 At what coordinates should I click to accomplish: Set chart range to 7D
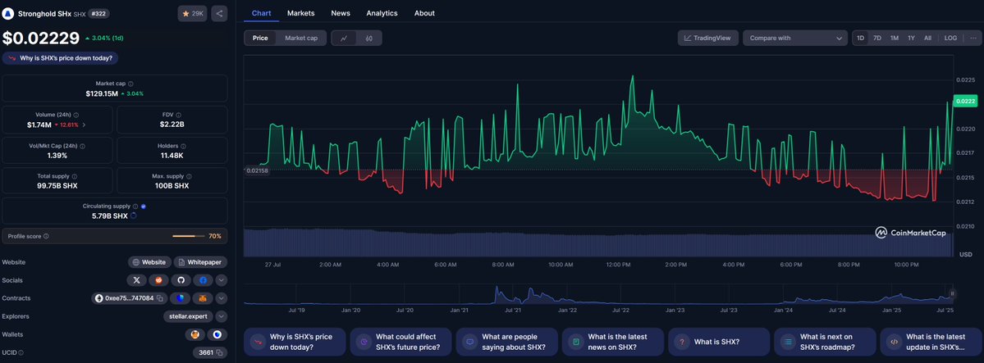pos(877,39)
